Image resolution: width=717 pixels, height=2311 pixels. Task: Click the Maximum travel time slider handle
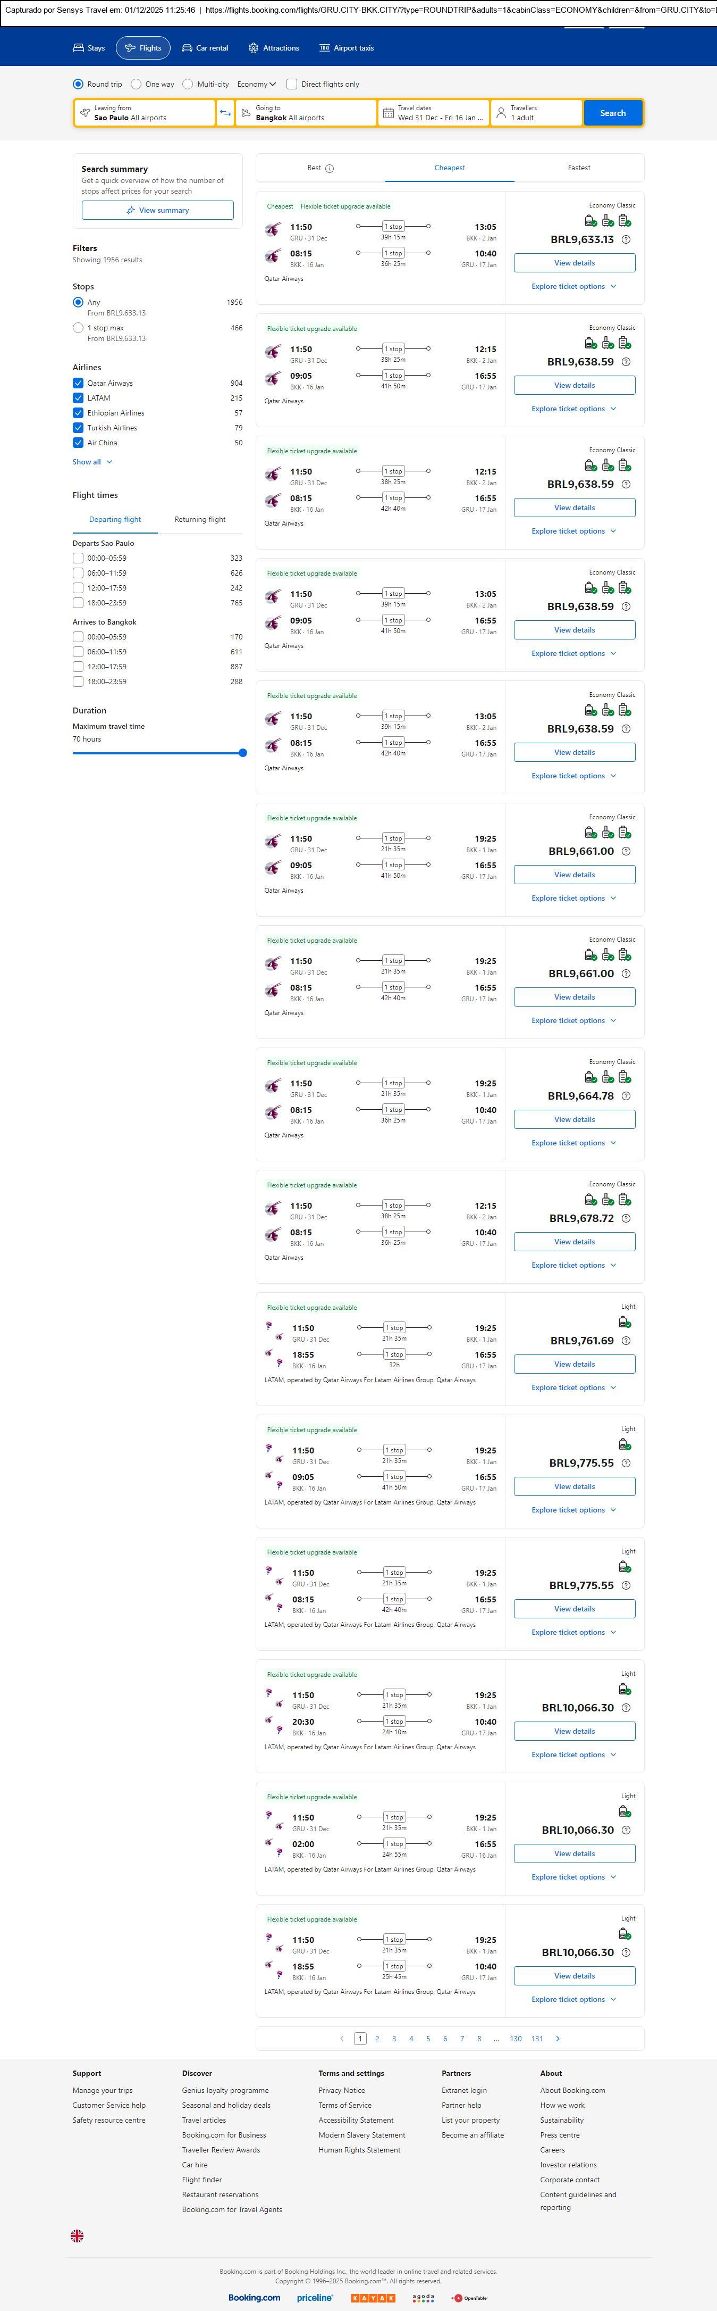(x=243, y=753)
